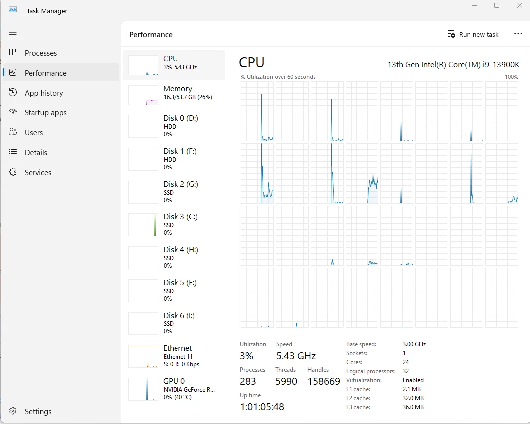Click the Users people icon
530x424 pixels.
(x=13, y=132)
